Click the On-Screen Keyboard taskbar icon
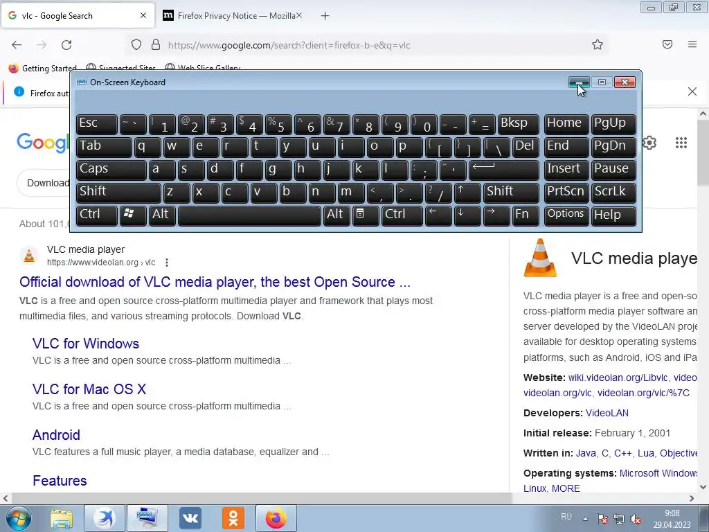This screenshot has height=532, width=709. pyautogui.click(x=147, y=518)
